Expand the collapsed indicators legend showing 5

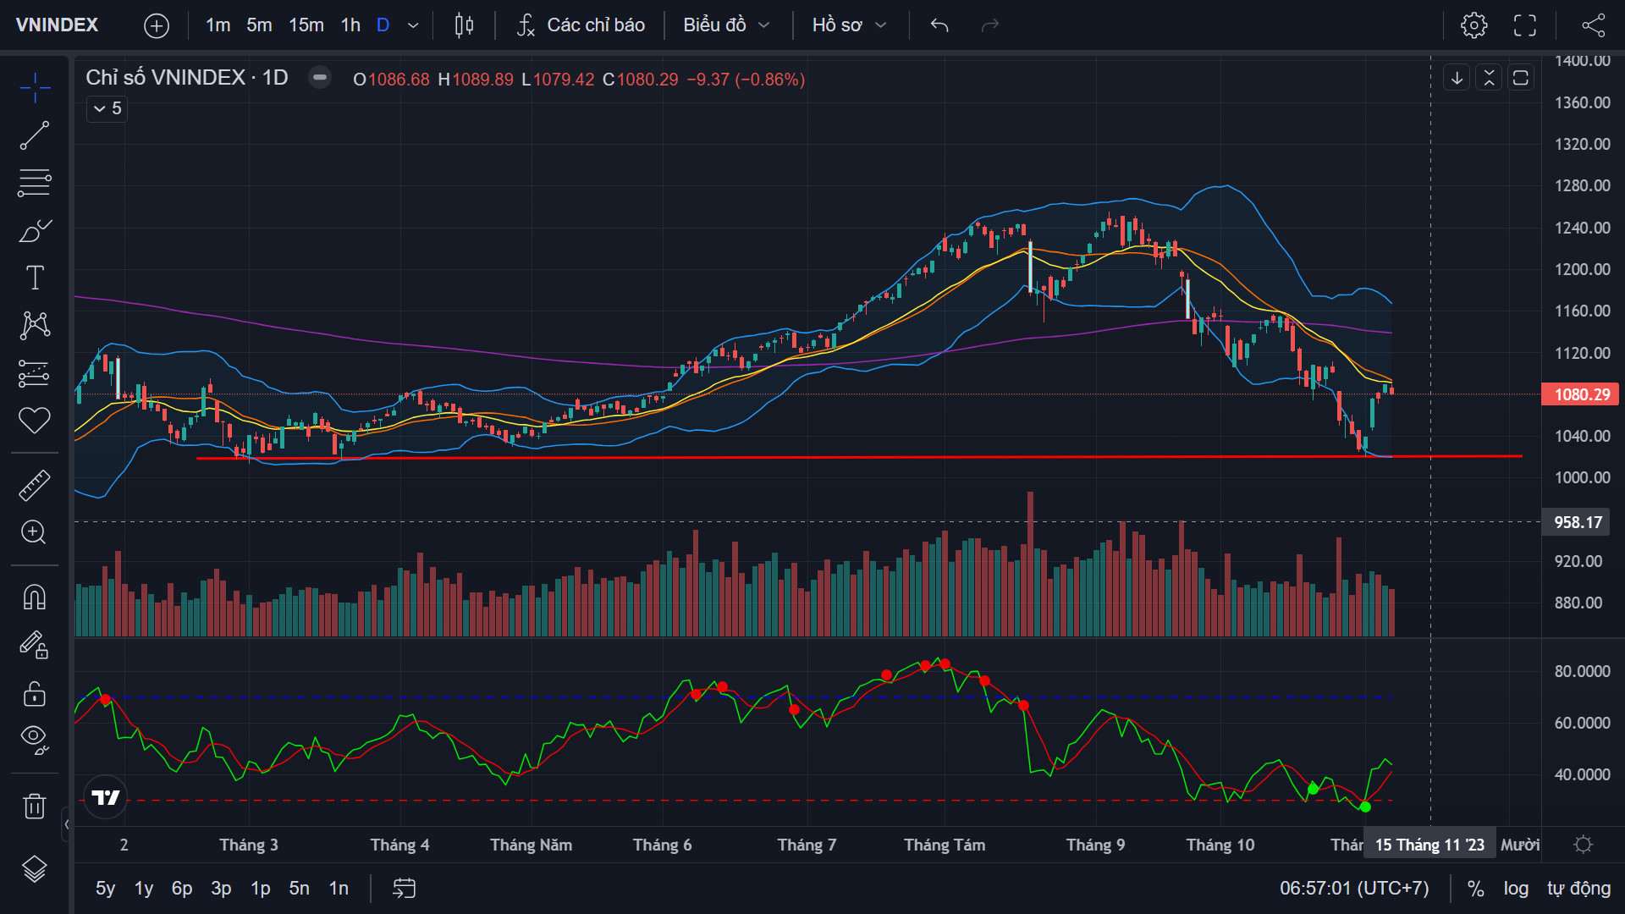click(x=107, y=108)
